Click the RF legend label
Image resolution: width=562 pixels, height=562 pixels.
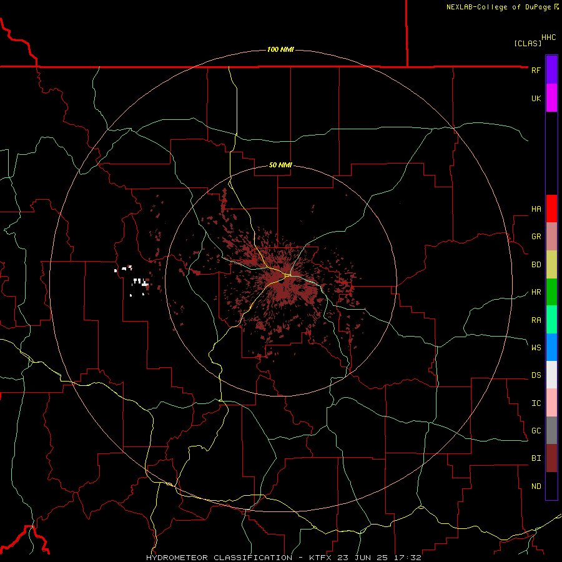(536, 70)
